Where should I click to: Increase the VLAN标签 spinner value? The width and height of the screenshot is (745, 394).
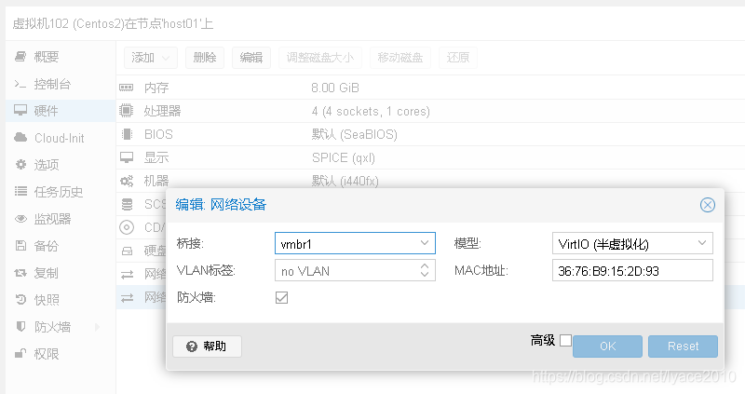425,265
